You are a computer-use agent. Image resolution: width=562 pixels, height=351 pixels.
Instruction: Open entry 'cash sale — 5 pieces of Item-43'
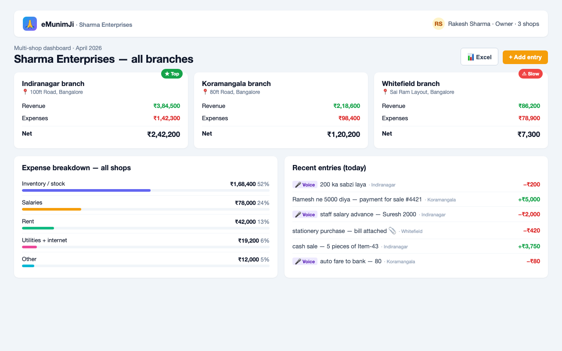click(x=335, y=247)
